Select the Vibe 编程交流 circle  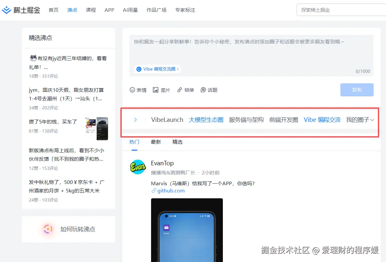pos(322,120)
